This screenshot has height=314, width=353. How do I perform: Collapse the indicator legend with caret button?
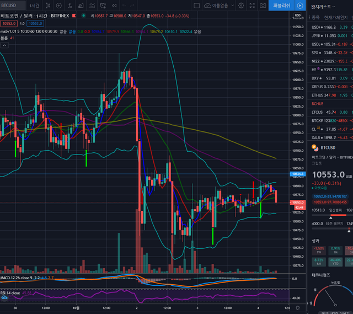4,45
